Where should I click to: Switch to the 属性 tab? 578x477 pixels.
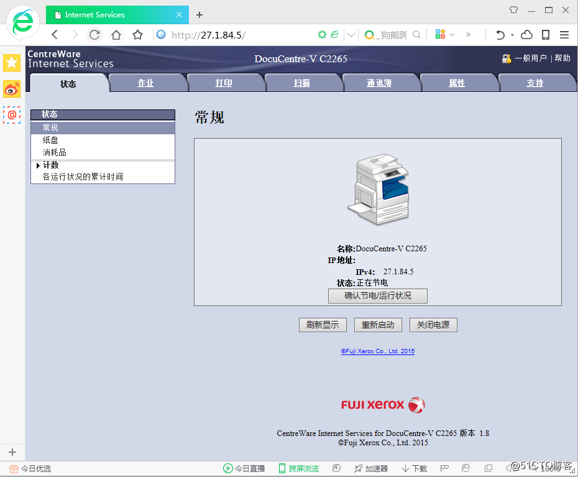tap(457, 83)
